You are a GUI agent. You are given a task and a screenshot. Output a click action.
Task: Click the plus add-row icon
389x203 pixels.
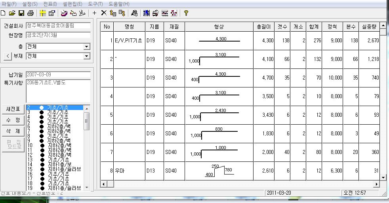pyautogui.click(x=95, y=13)
